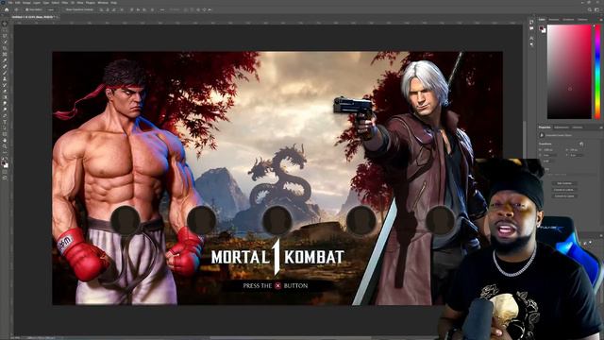
Task: Open the Help menu
Action: click(x=113, y=3)
